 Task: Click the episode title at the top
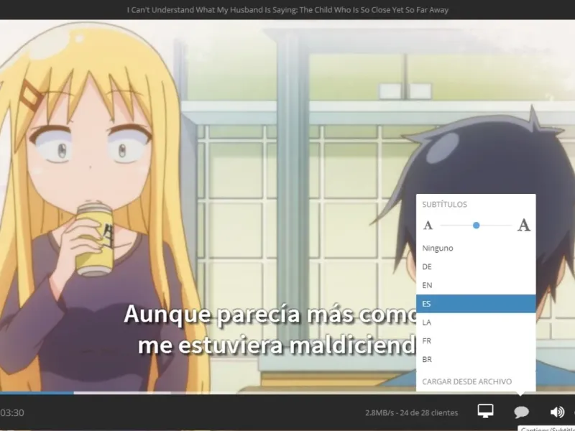coord(287,10)
